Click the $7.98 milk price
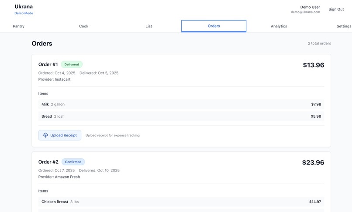352x212 pixels. [316, 104]
